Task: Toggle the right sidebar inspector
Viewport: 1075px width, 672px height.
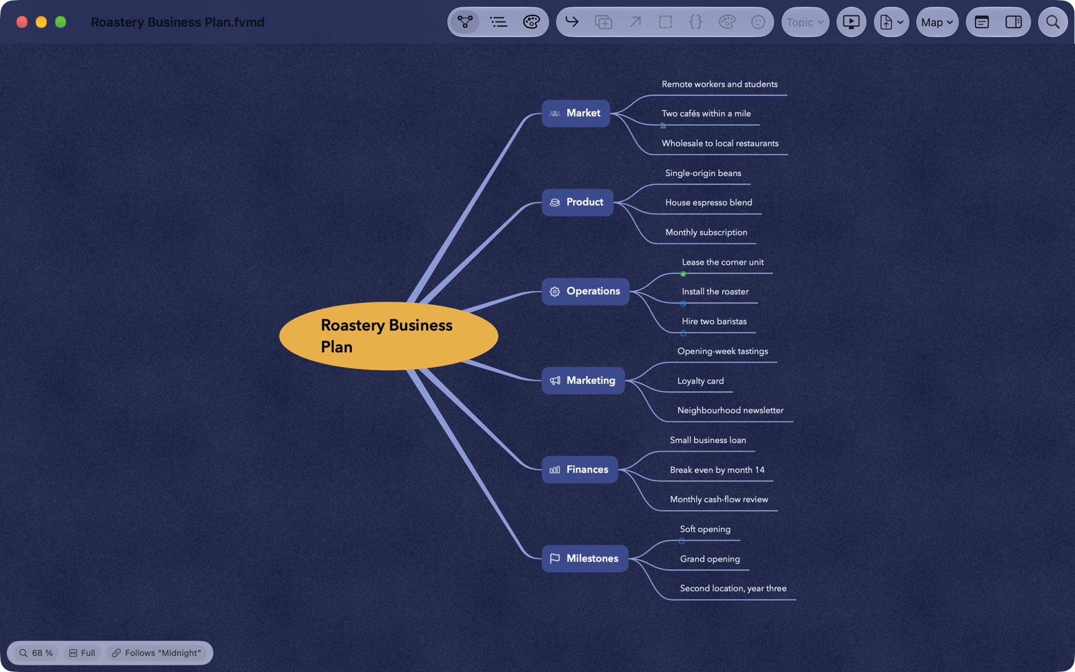Action: pyautogui.click(x=1014, y=22)
